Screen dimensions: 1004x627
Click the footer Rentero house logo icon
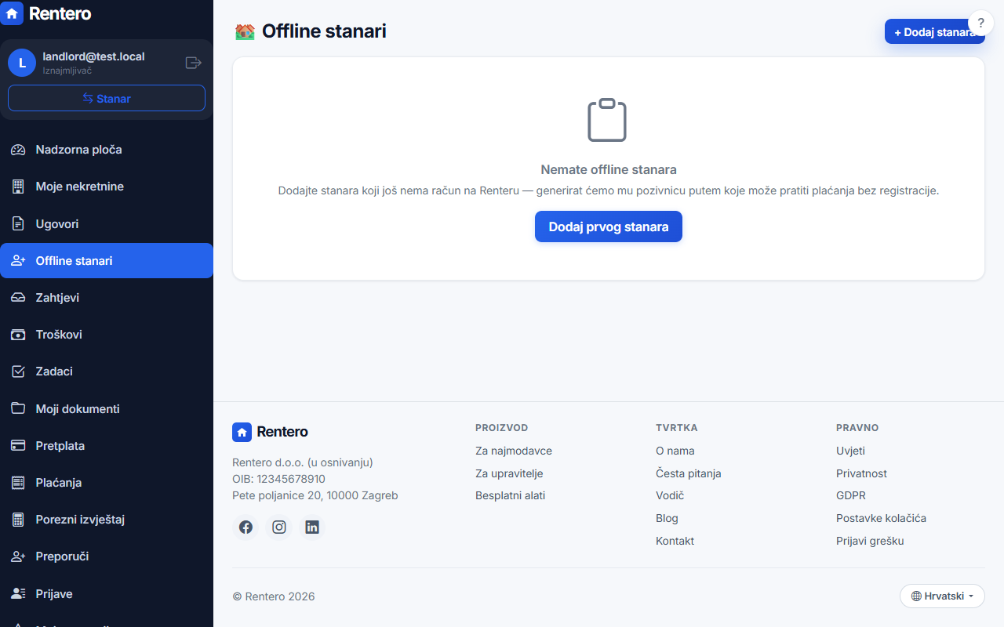click(x=242, y=432)
